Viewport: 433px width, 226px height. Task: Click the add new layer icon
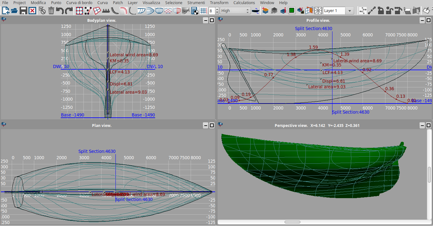pos(265,10)
